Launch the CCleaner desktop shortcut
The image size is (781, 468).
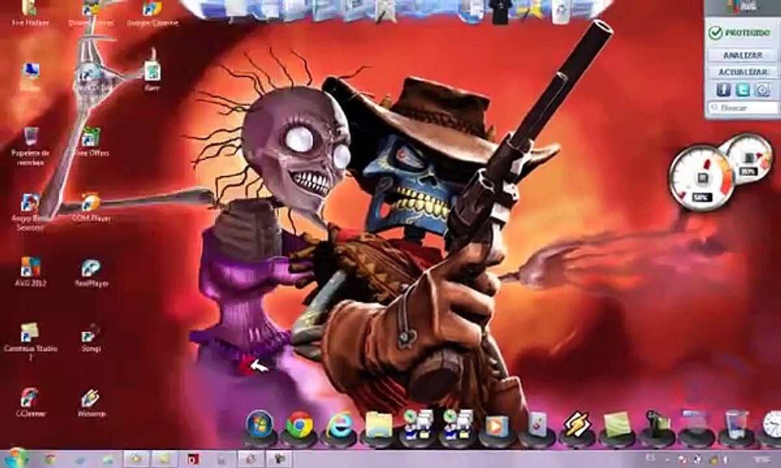coord(29,402)
